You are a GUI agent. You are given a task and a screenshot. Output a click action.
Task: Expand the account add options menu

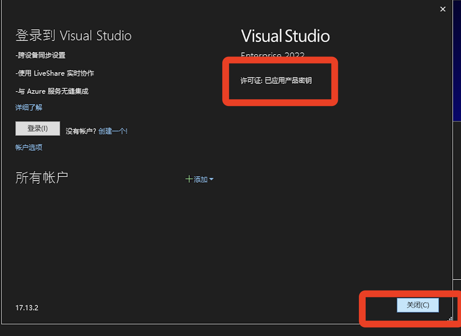click(212, 179)
